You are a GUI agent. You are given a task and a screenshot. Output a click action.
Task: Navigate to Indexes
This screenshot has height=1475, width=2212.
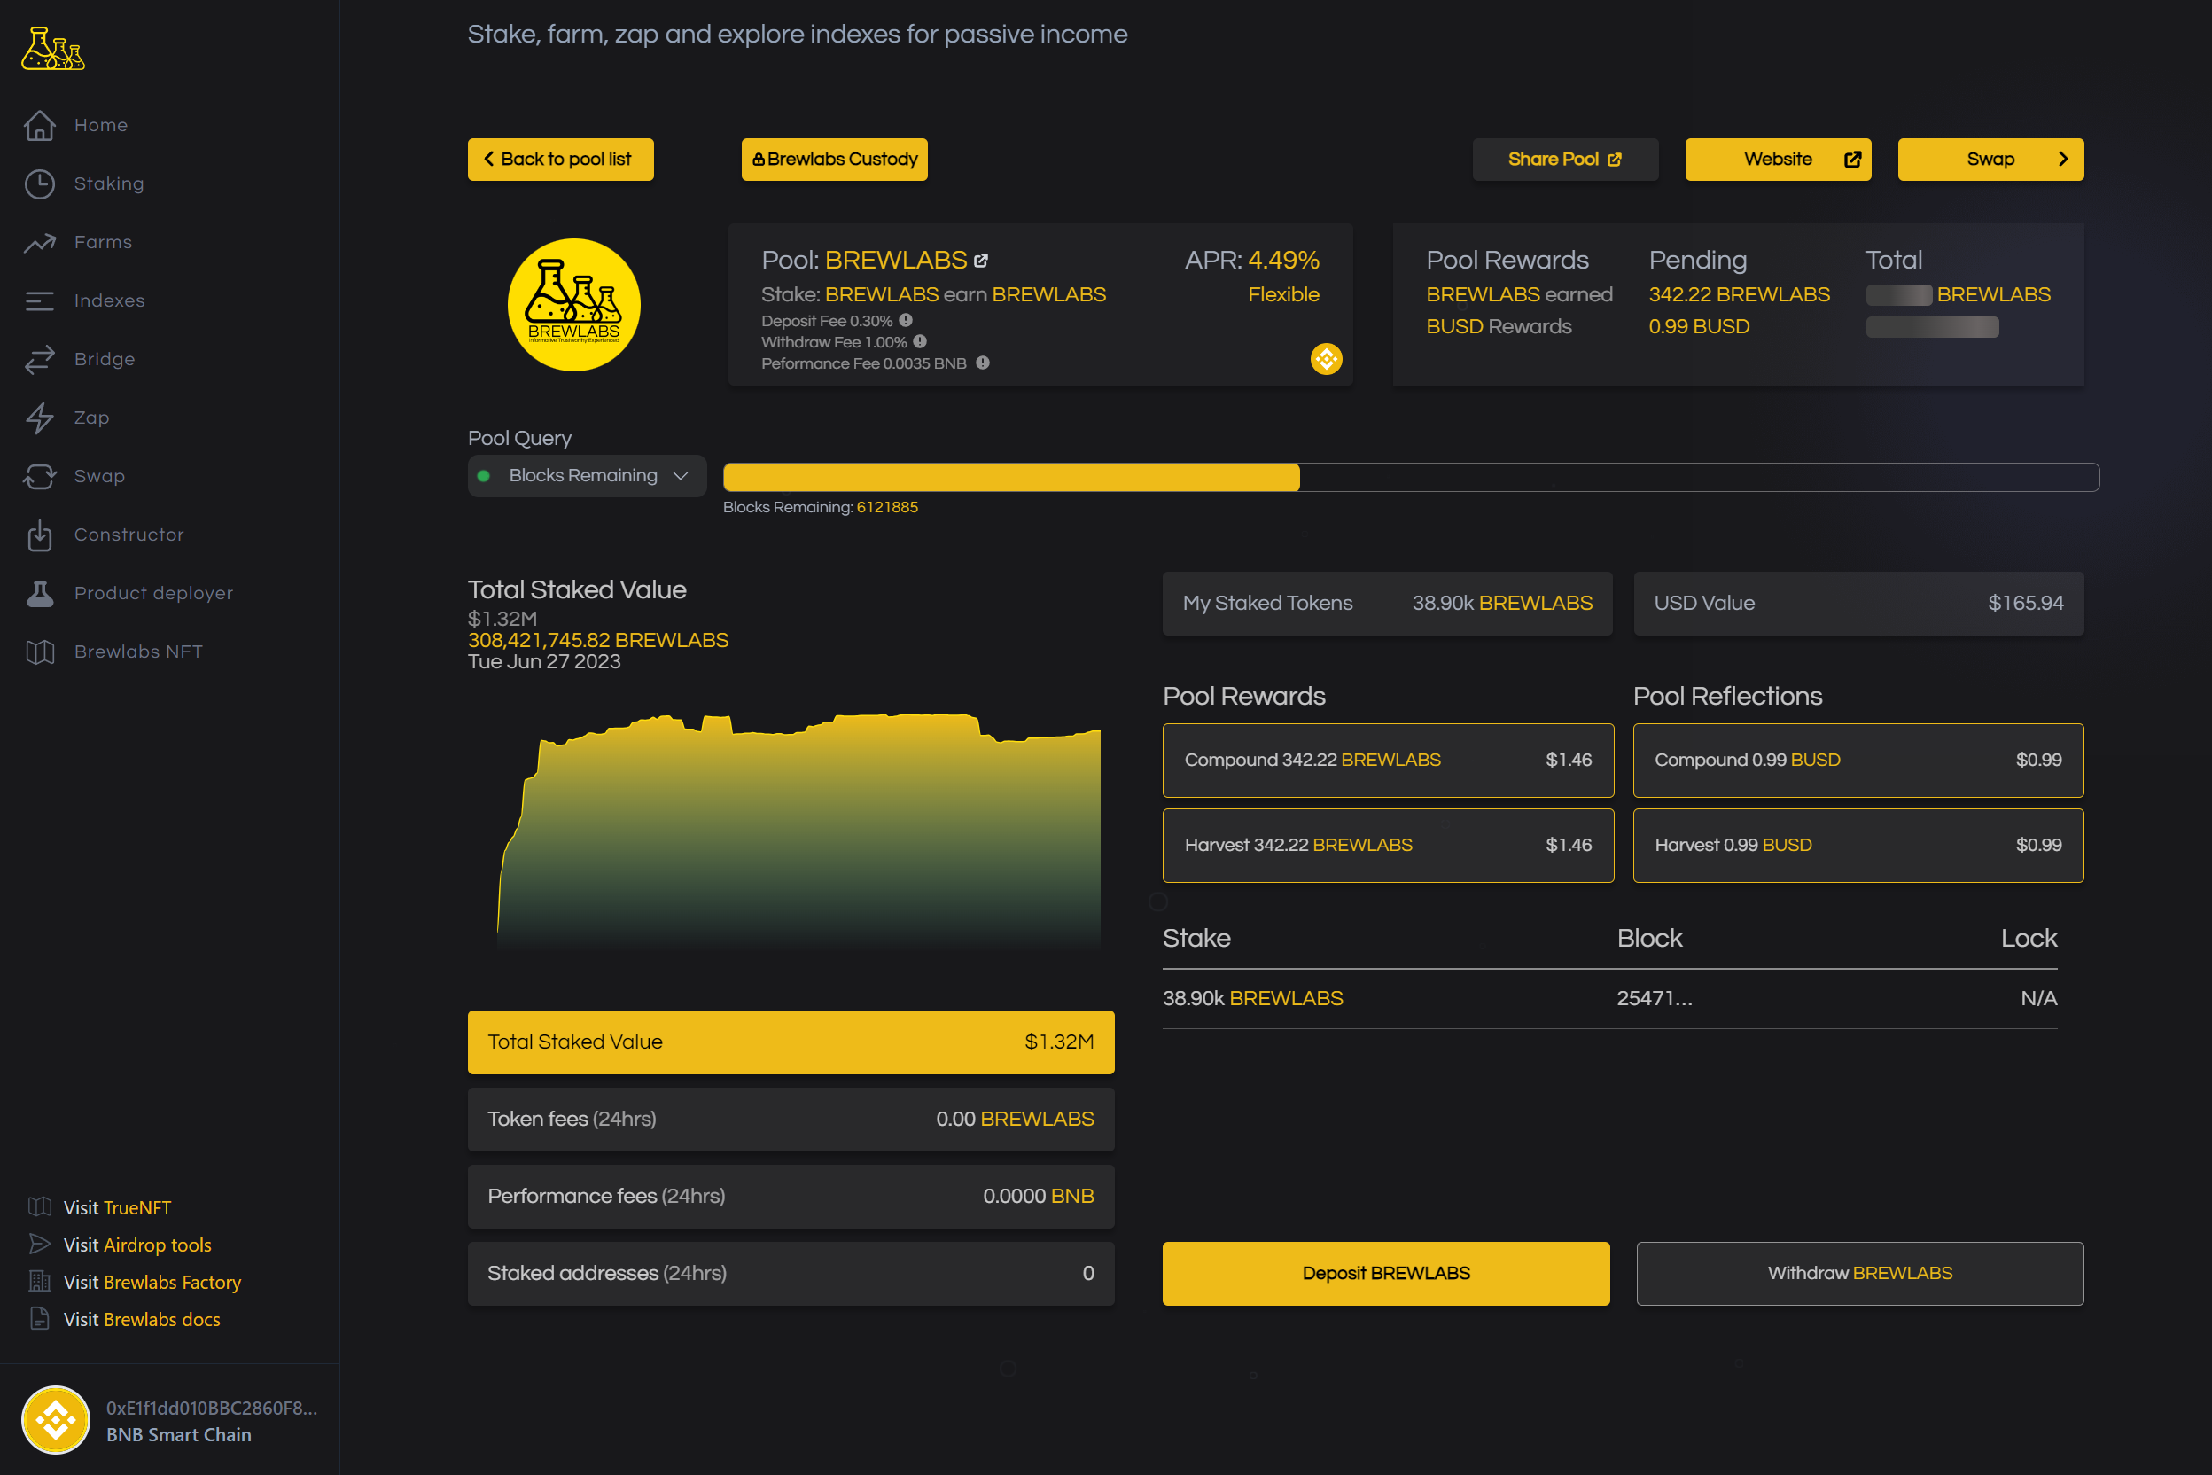coord(109,301)
